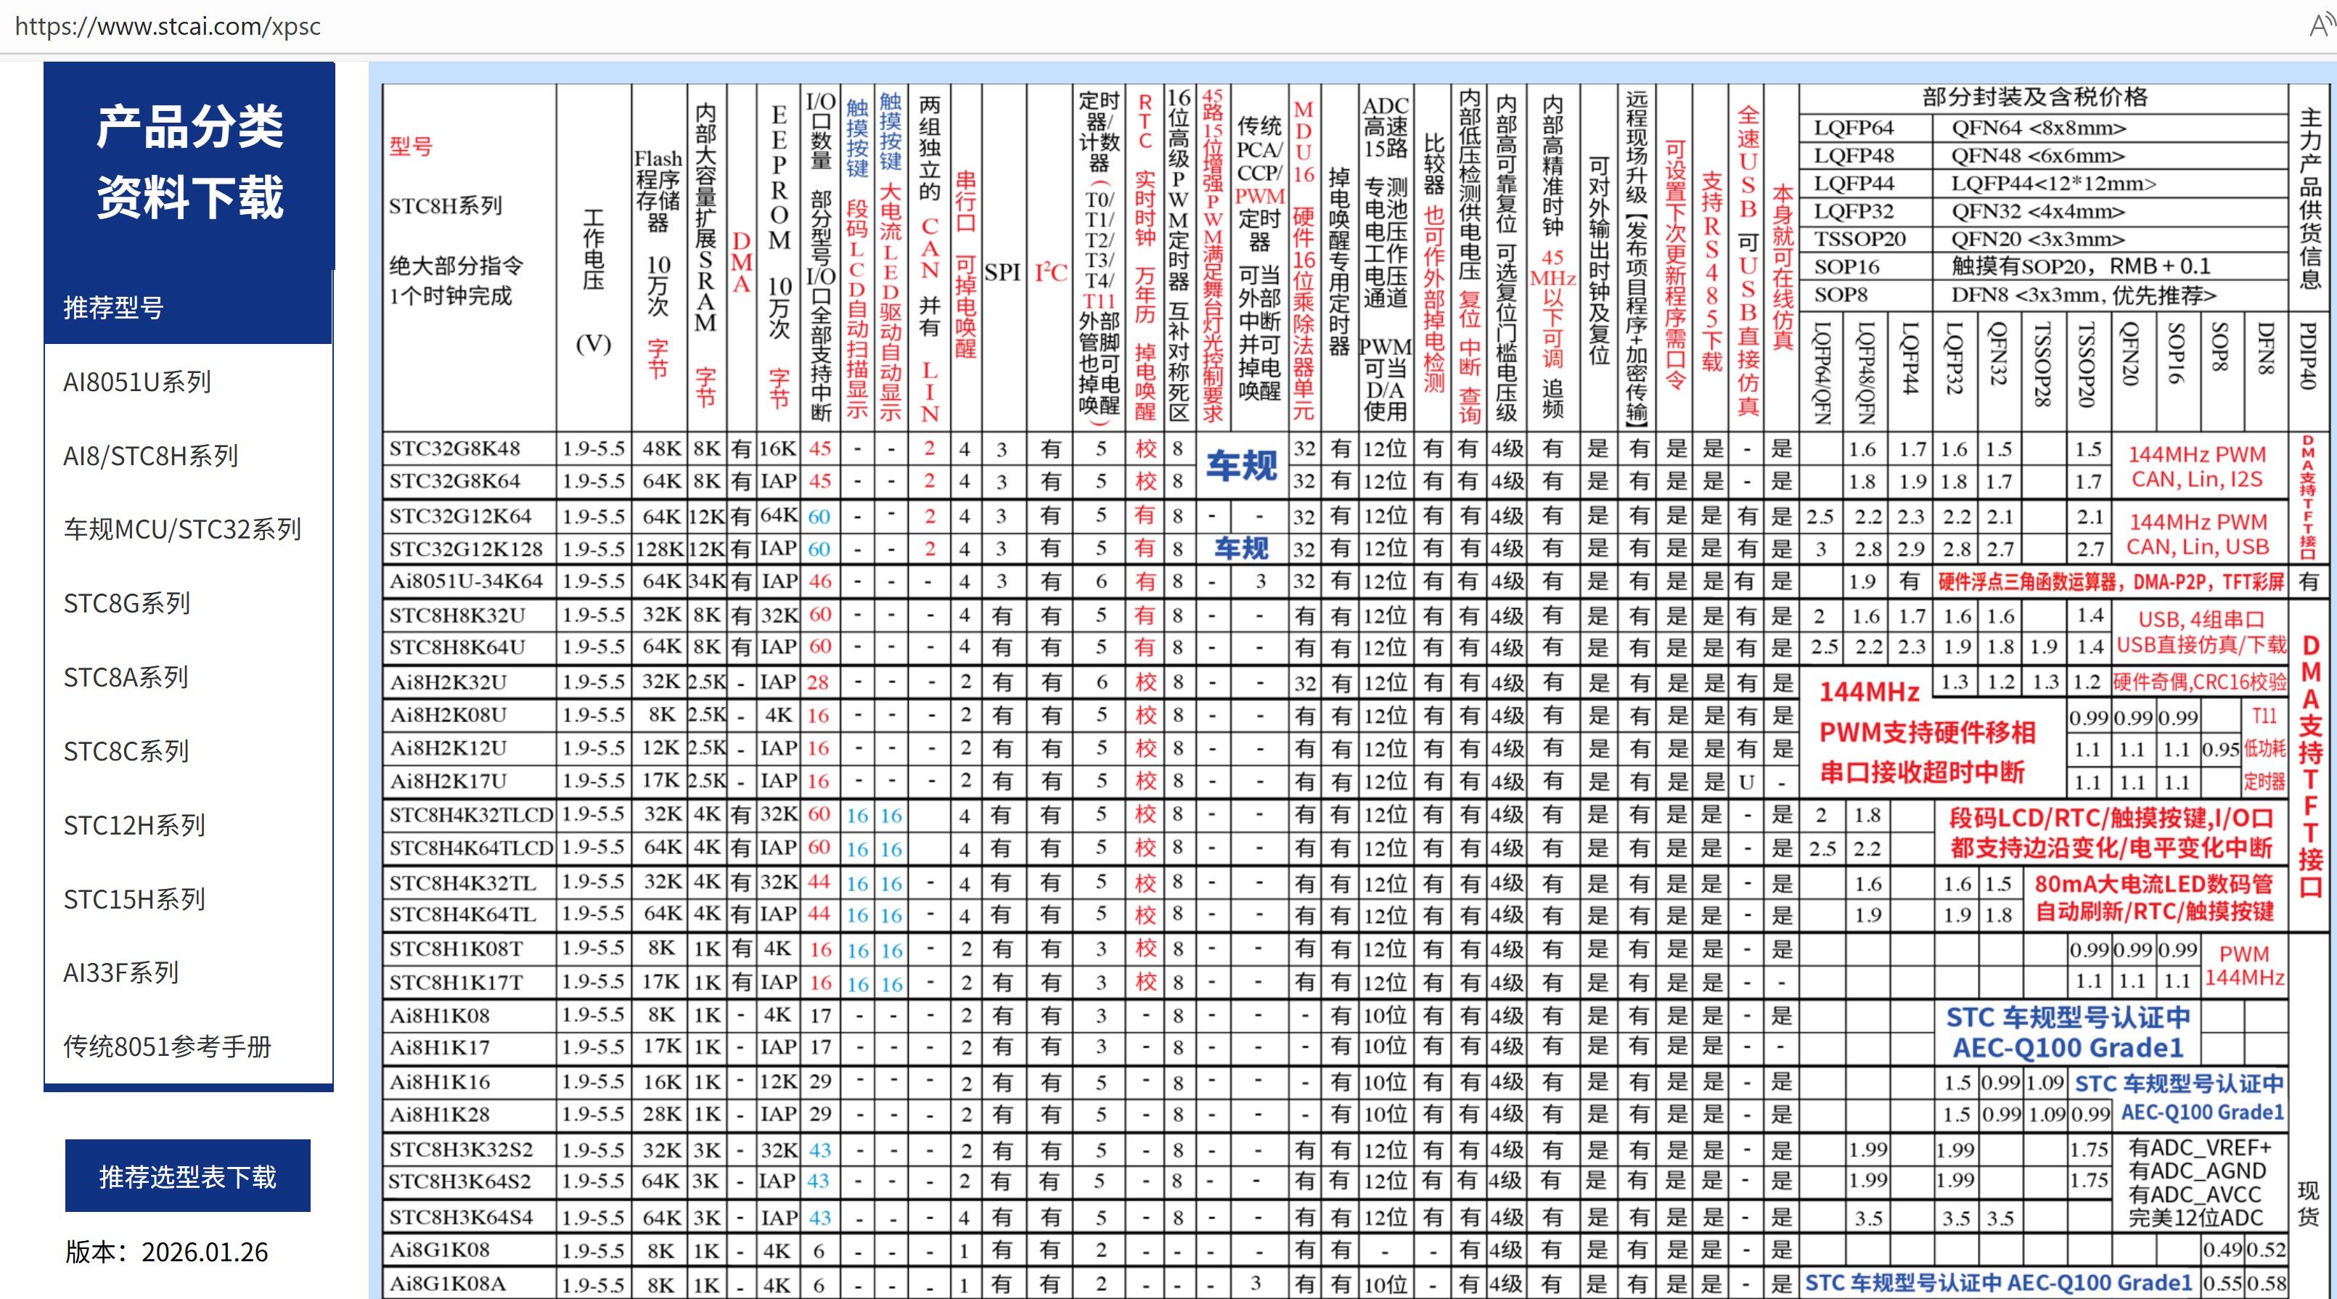Click the 推荐选型表下载 download button
This screenshot has height=1299, width=2337.
[x=188, y=1176]
